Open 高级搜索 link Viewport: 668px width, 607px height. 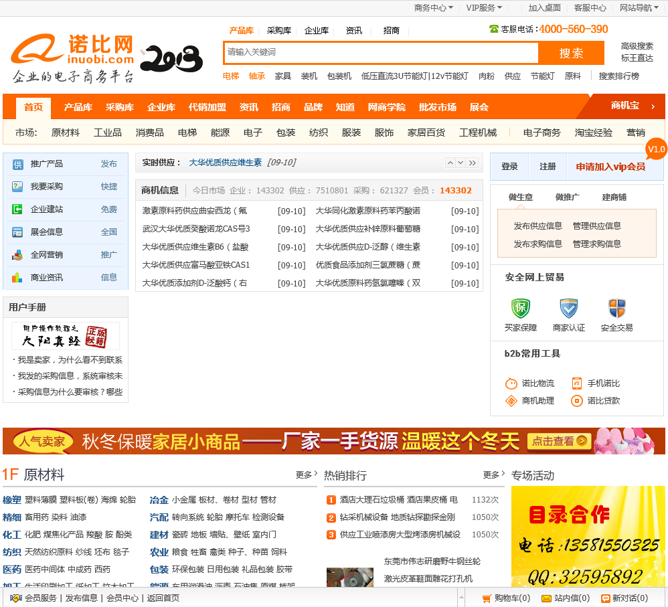[637, 46]
